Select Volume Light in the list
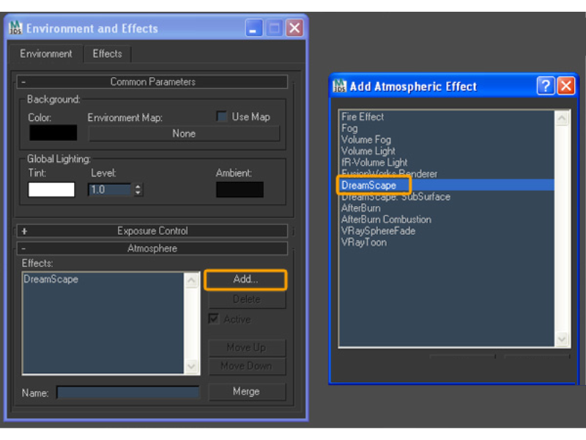 tap(368, 151)
